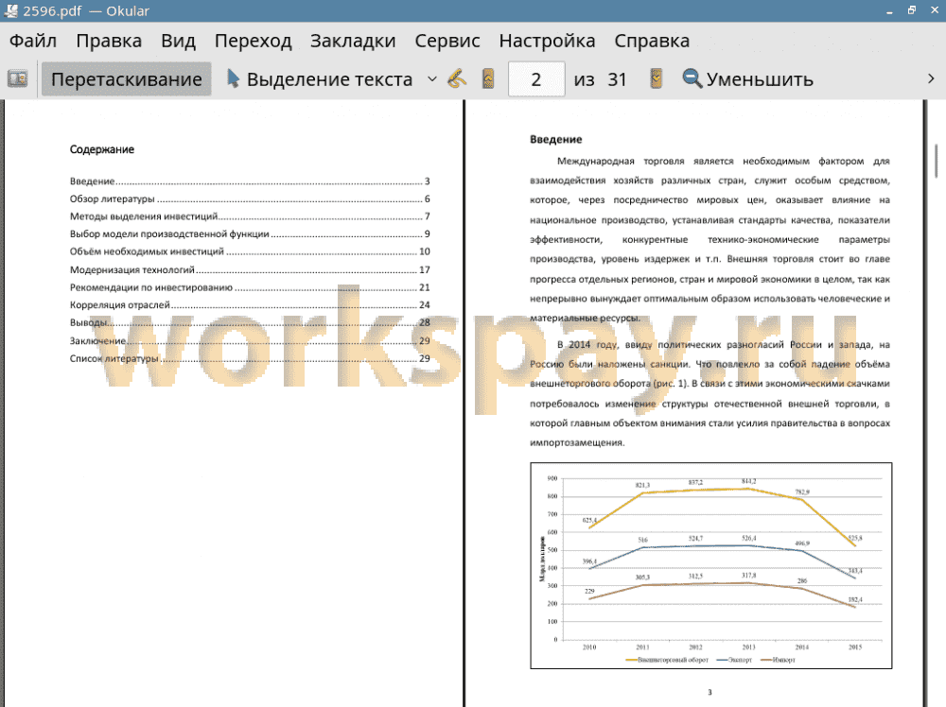Select contents entry Обзор литературы

point(250,198)
